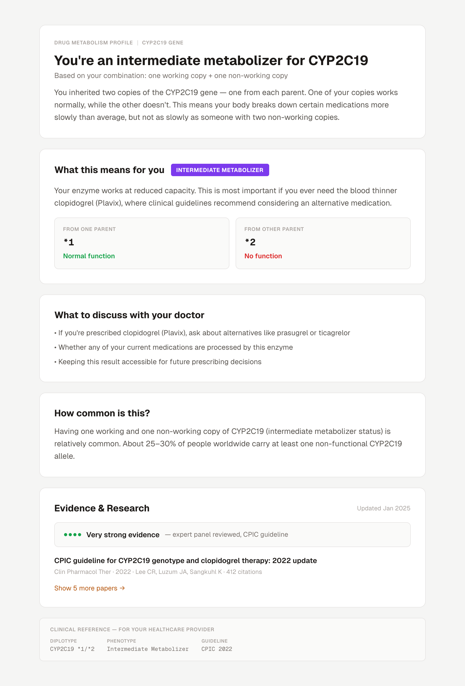465x686 pixels.
Task: Click the What to discuss with your doctor heading
Action: coord(129,315)
